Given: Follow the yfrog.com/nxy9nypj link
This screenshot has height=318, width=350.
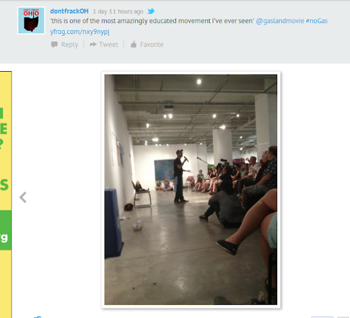Looking at the screenshot, I should click(x=80, y=32).
